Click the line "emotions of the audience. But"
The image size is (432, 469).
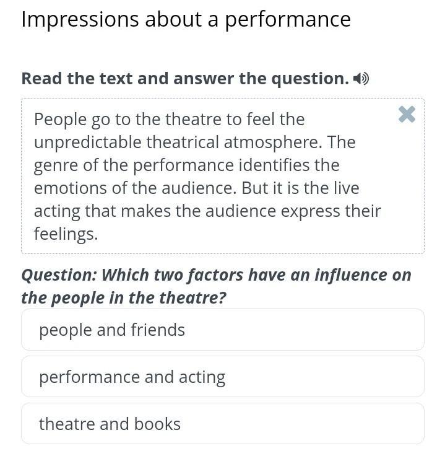tap(196, 188)
